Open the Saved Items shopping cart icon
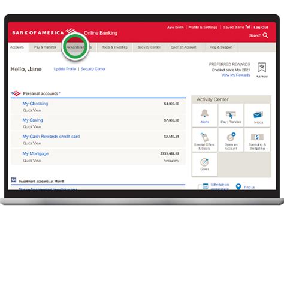Screen dimensions: 284x284 (x=248, y=26)
